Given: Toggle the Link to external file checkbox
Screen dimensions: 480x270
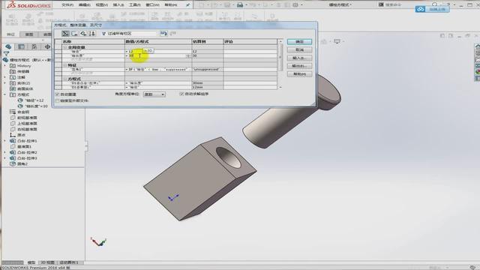Looking at the screenshot, I should 57,100.
